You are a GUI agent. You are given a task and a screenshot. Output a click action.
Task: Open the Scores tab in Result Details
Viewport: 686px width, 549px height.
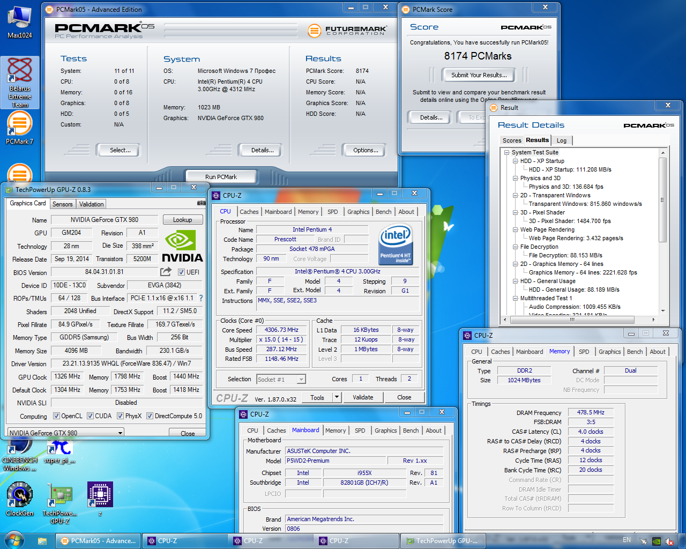coord(512,140)
